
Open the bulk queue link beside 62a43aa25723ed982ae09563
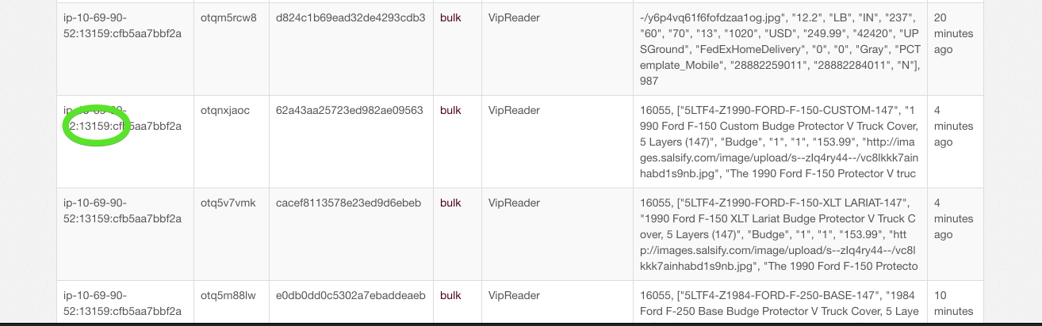click(x=450, y=110)
